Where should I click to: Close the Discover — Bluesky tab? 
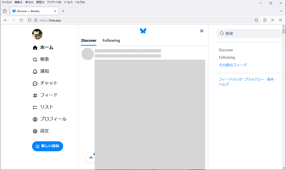55,11
